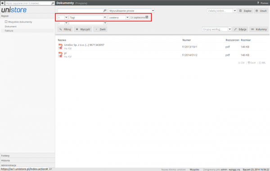Open the Rejestr sidebar section
270x171 pixels.
pyautogui.click(x=27, y=16)
